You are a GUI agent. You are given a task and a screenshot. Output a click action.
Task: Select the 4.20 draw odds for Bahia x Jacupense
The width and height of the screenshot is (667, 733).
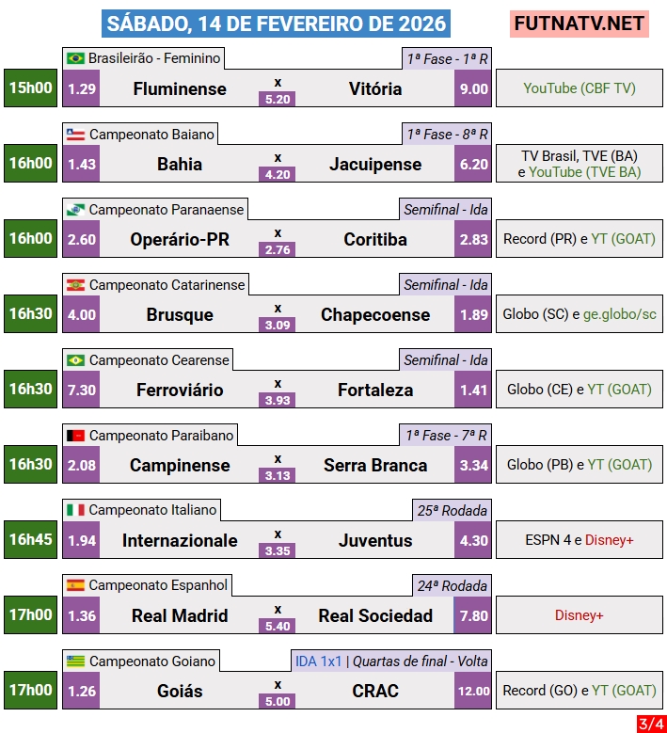(278, 174)
